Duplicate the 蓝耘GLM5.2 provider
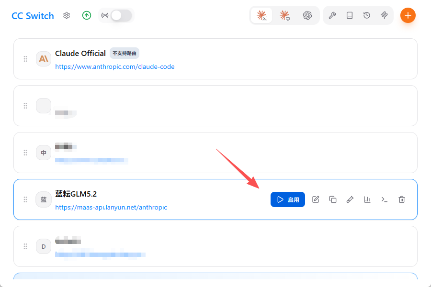 pos(333,199)
